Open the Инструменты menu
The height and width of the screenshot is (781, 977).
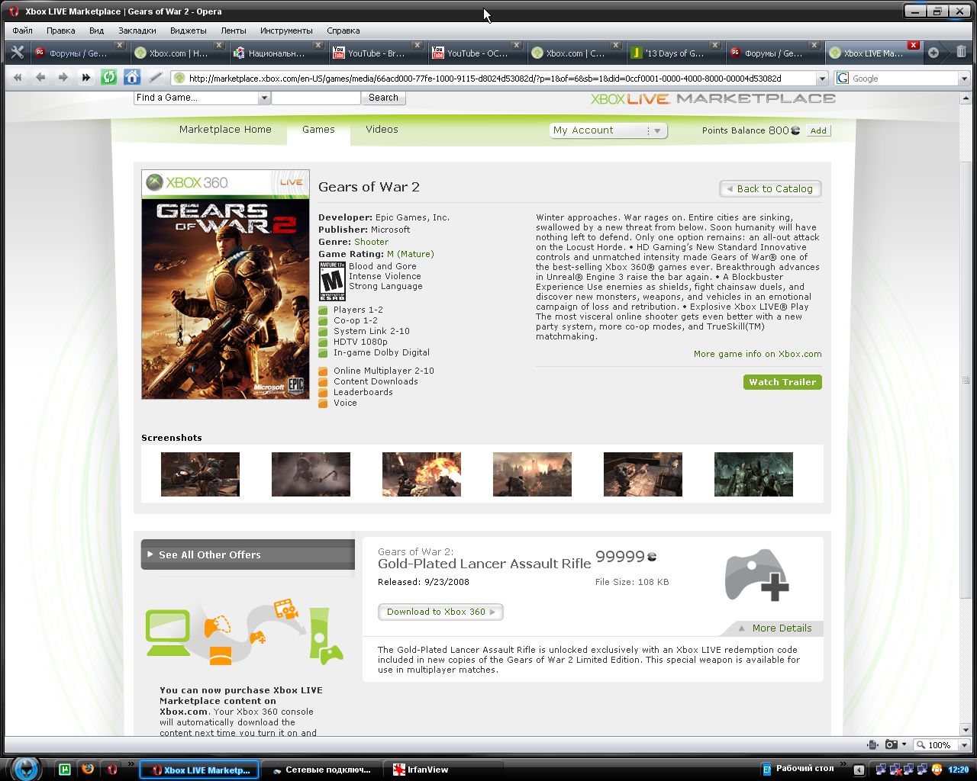pos(286,31)
